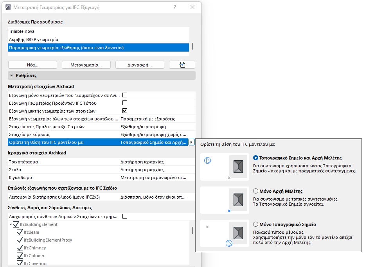The width and height of the screenshot is (365, 267).
Task: Select radio 'Μόνο Τοπογραφικό Σημείο'
Action: [255, 224]
